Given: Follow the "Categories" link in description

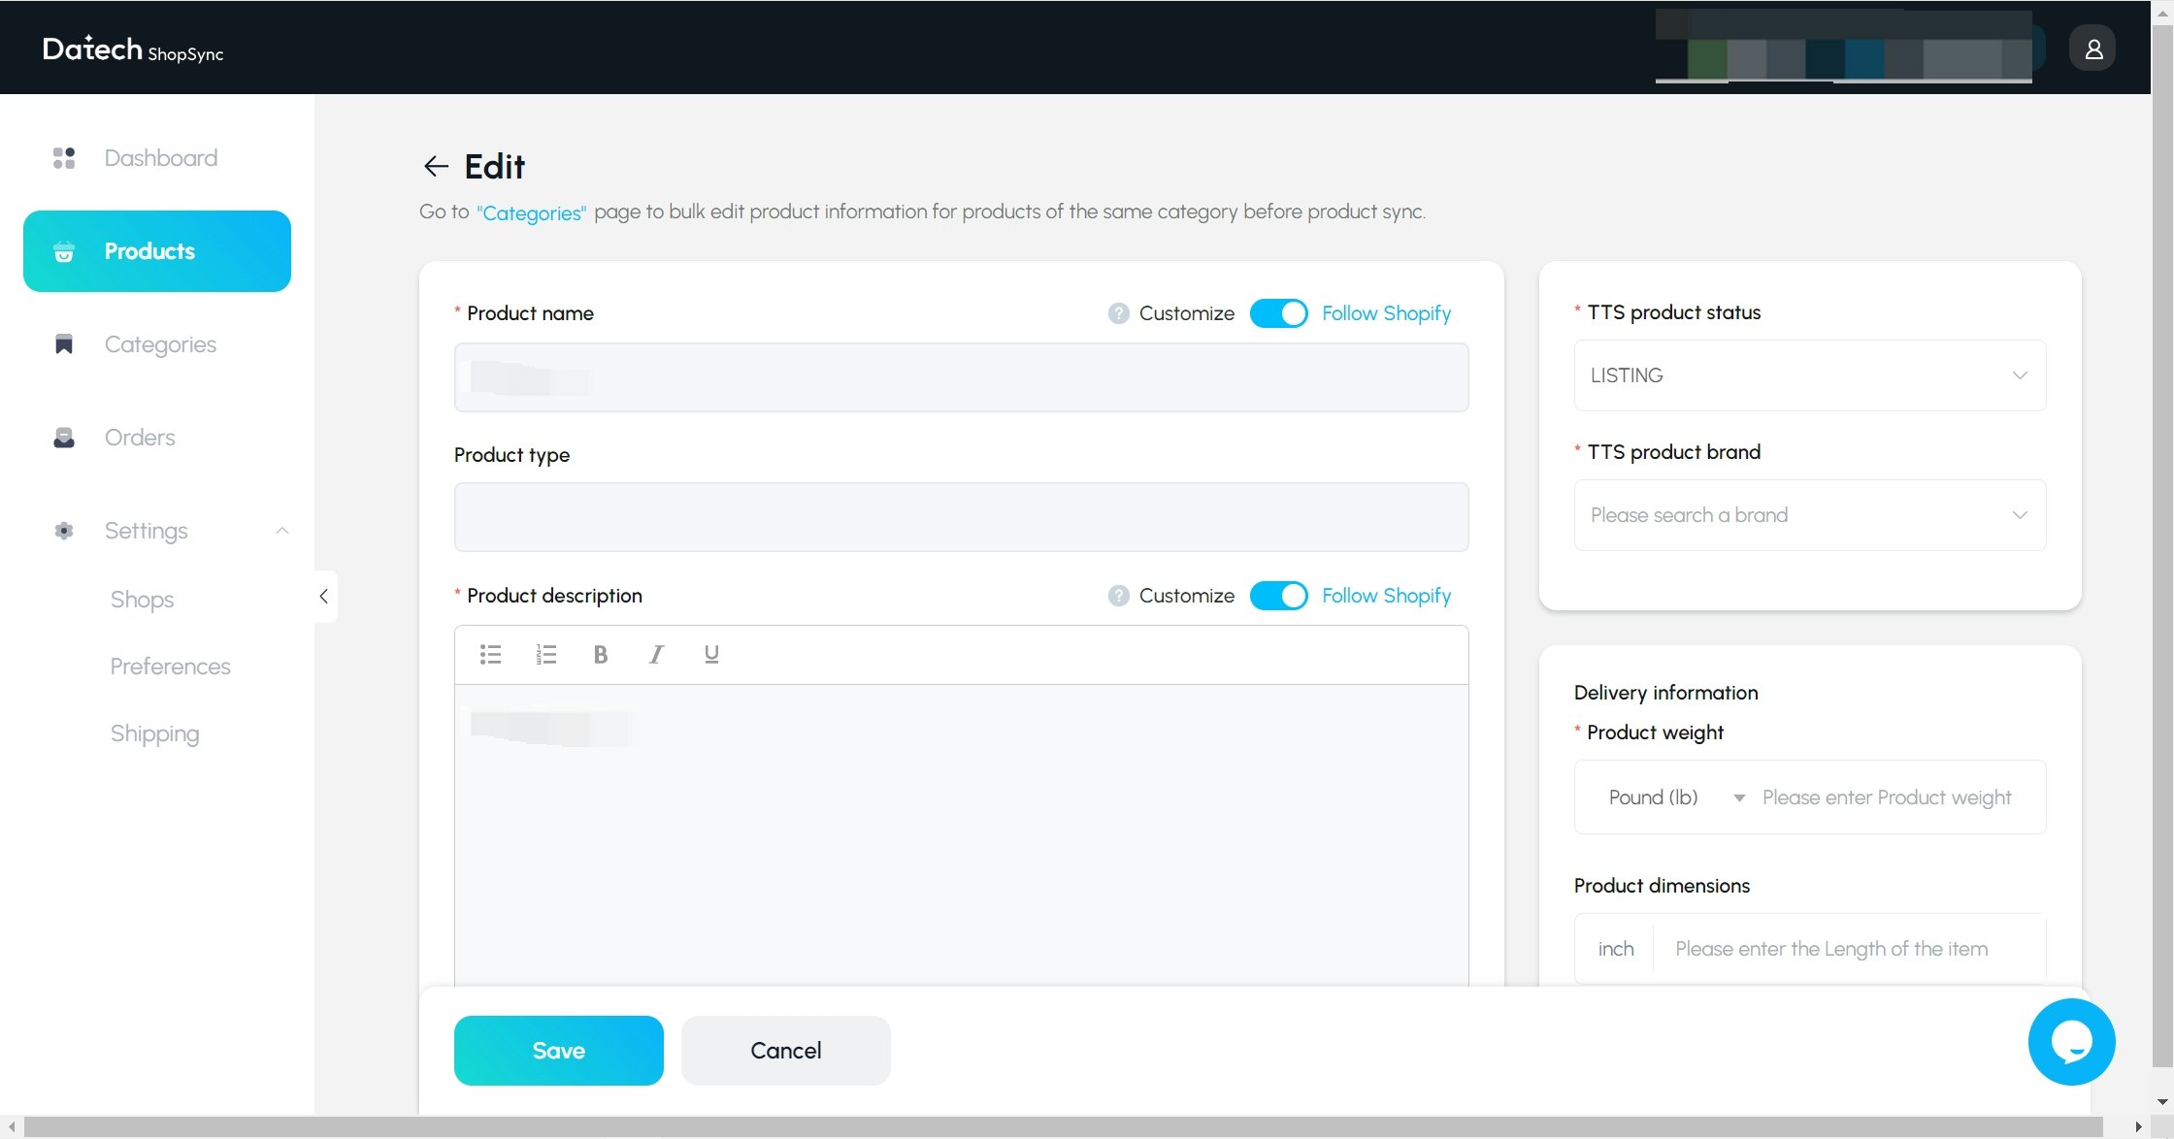Looking at the screenshot, I should [x=531, y=212].
